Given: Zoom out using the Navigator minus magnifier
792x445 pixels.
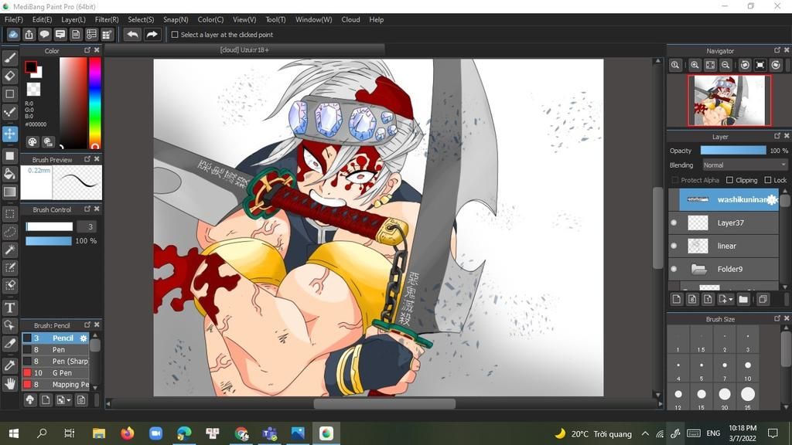Looking at the screenshot, I should (x=725, y=65).
